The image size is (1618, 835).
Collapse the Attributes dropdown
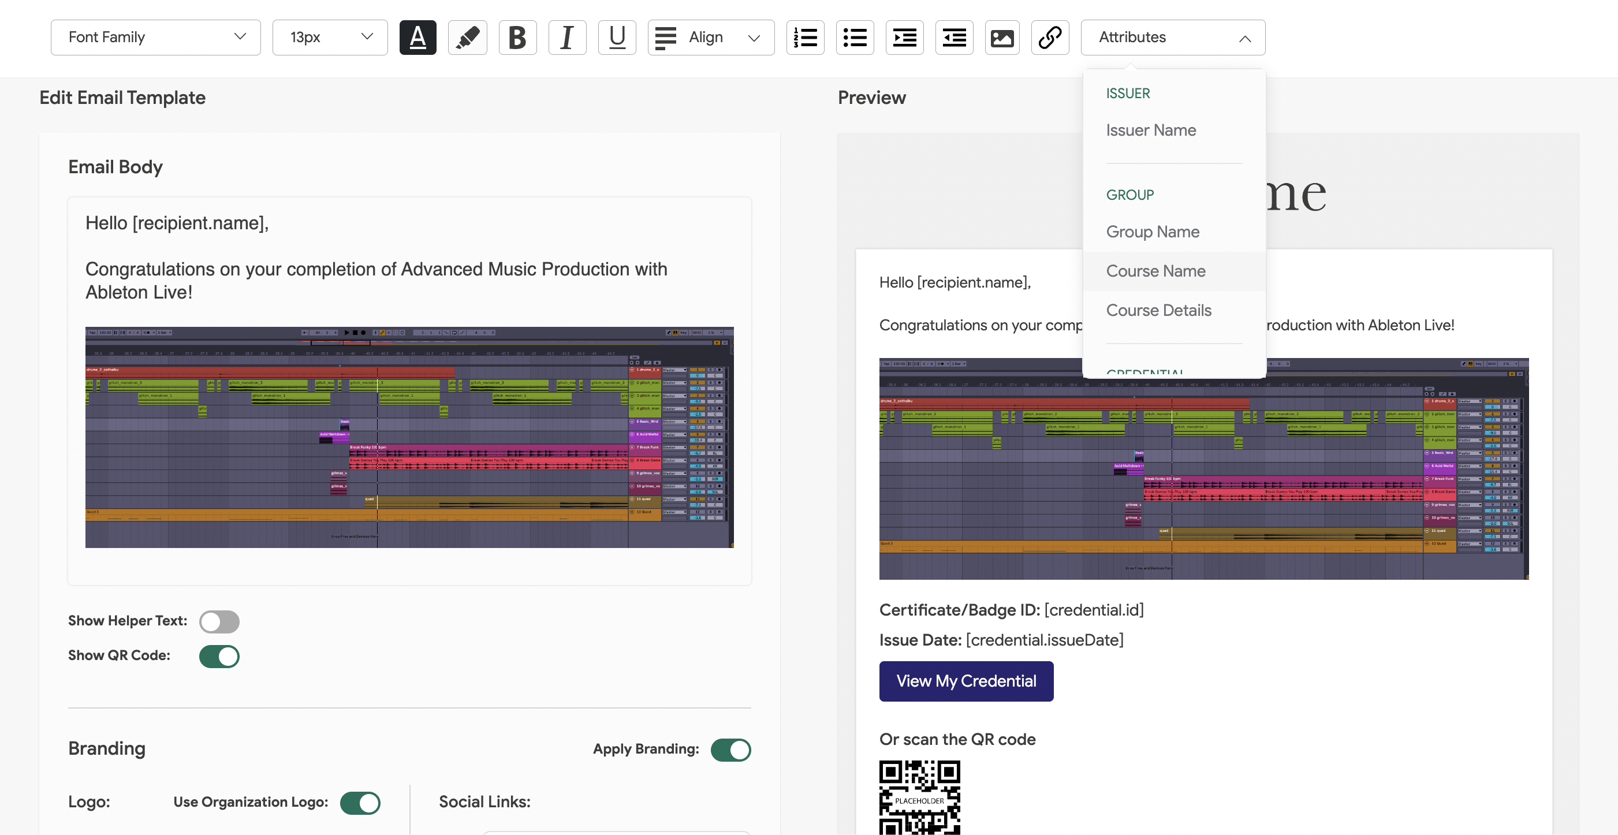point(1173,38)
